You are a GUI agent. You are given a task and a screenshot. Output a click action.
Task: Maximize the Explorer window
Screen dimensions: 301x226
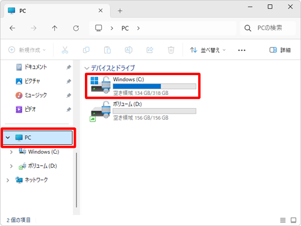(x=270, y=7)
